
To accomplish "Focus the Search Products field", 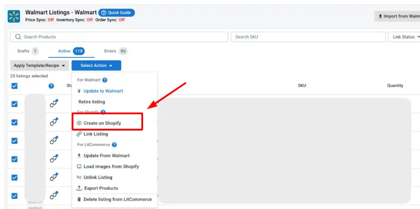I will [x=119, y=37].
